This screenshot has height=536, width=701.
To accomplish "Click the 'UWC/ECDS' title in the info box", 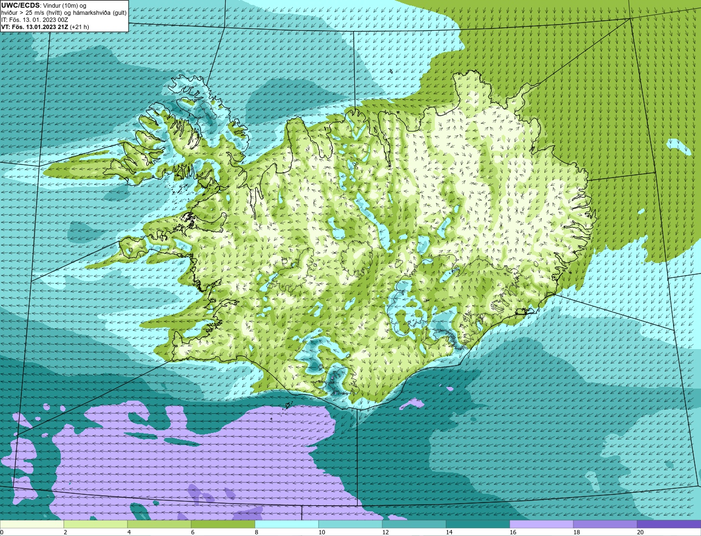I will (x=20, y=5).
